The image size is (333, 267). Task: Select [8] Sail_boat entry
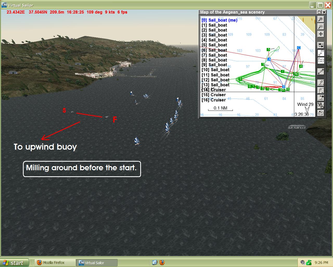(x=214, y=60)
